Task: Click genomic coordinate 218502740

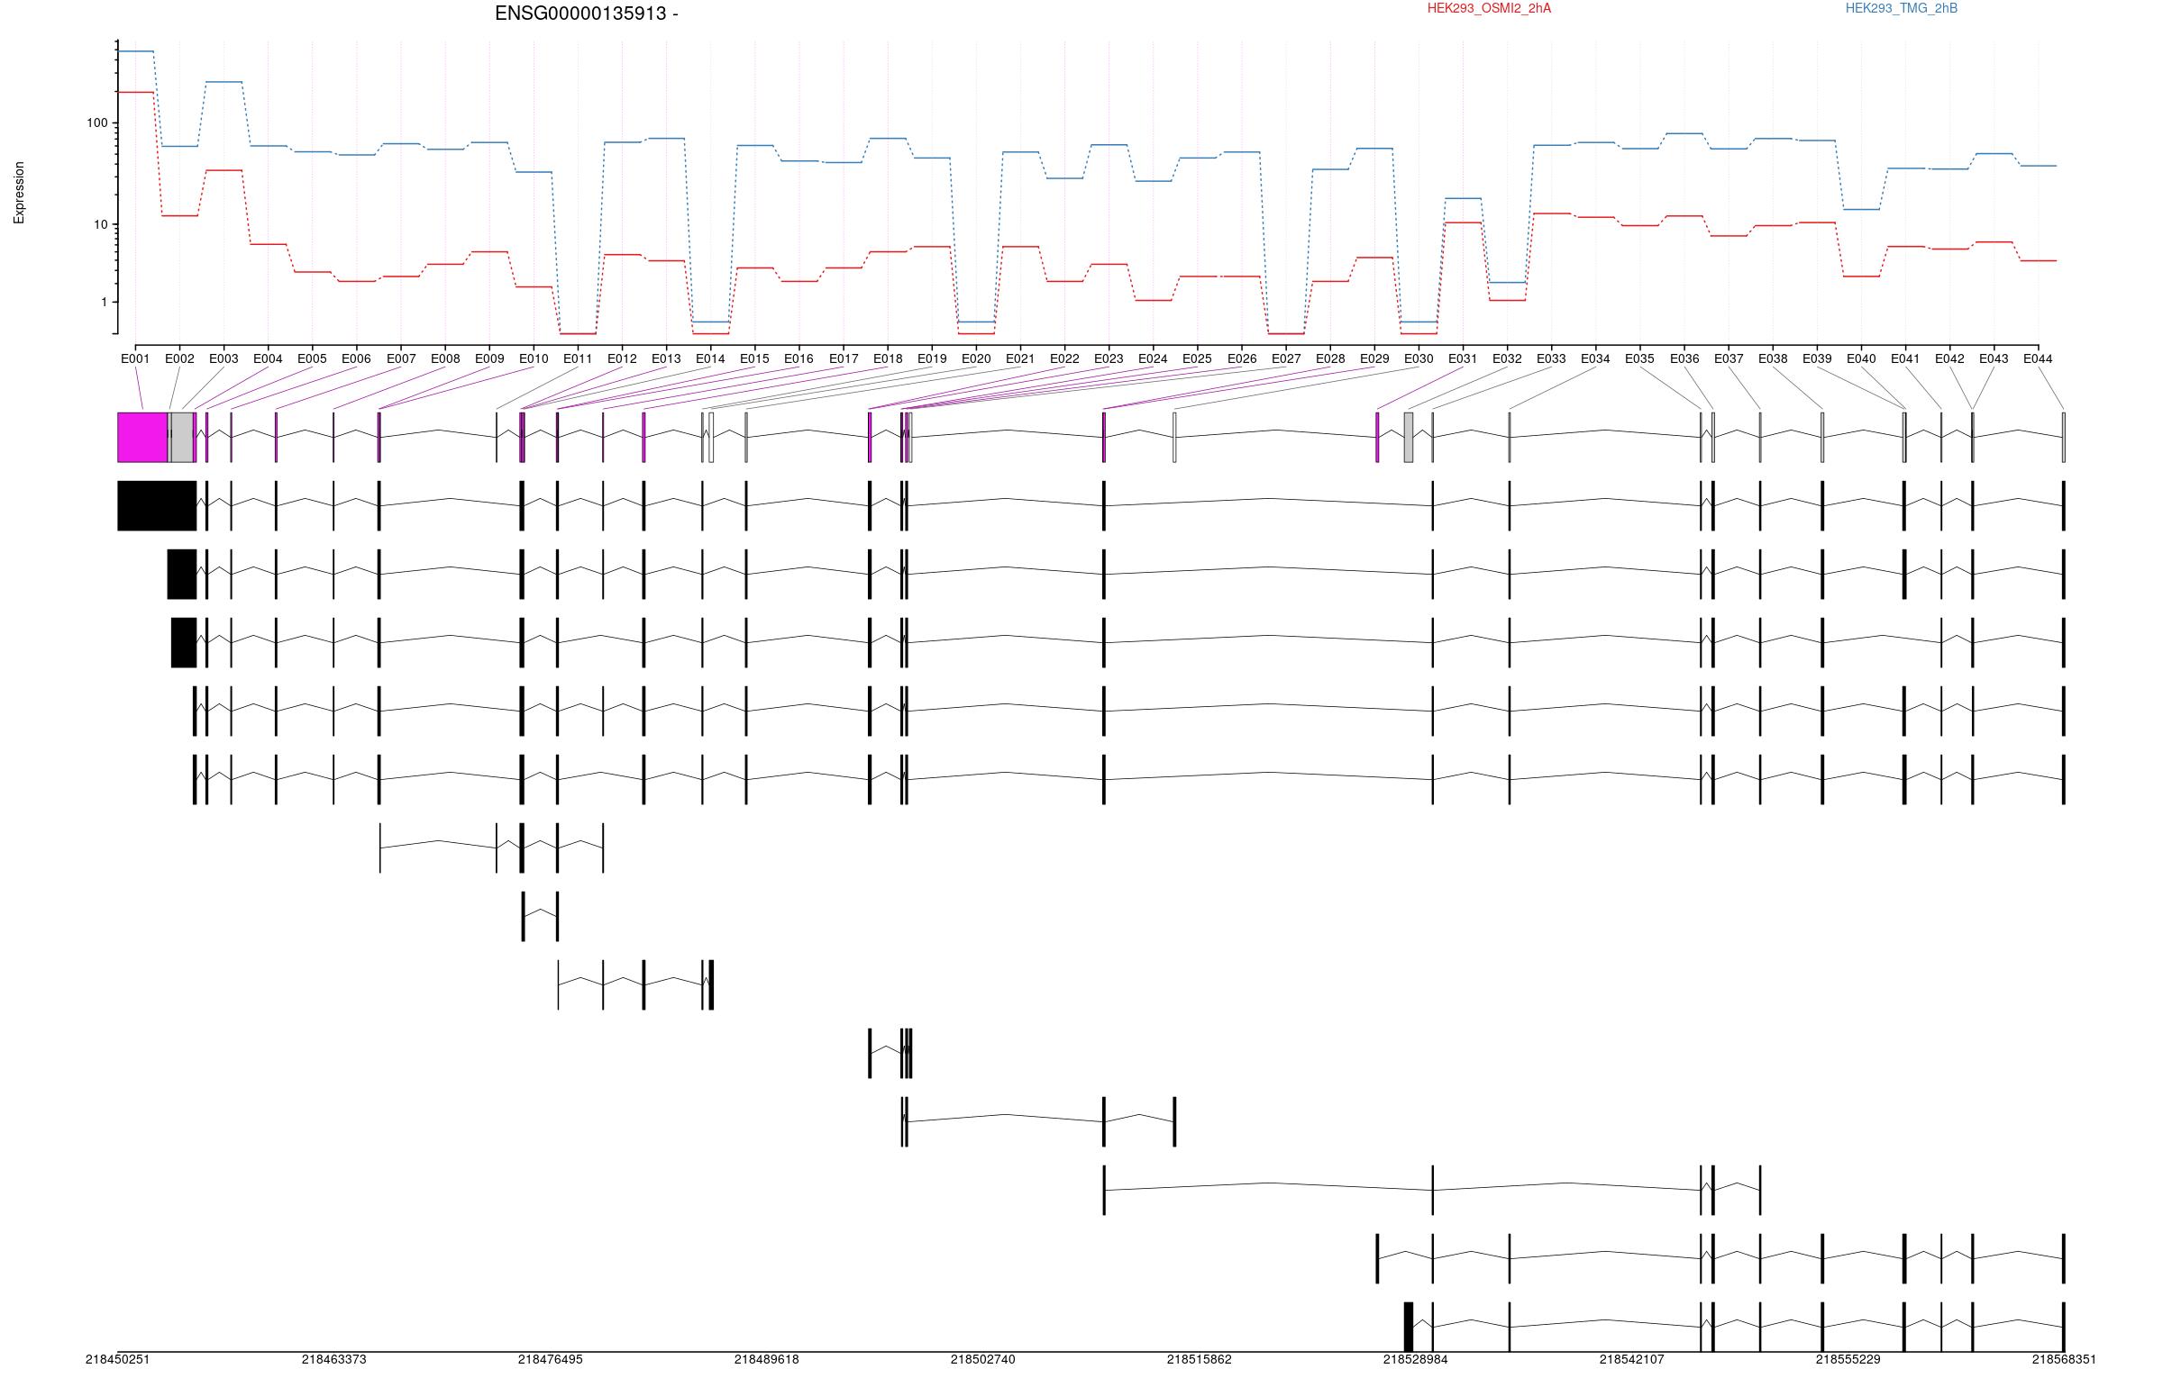Action: 982,1359
